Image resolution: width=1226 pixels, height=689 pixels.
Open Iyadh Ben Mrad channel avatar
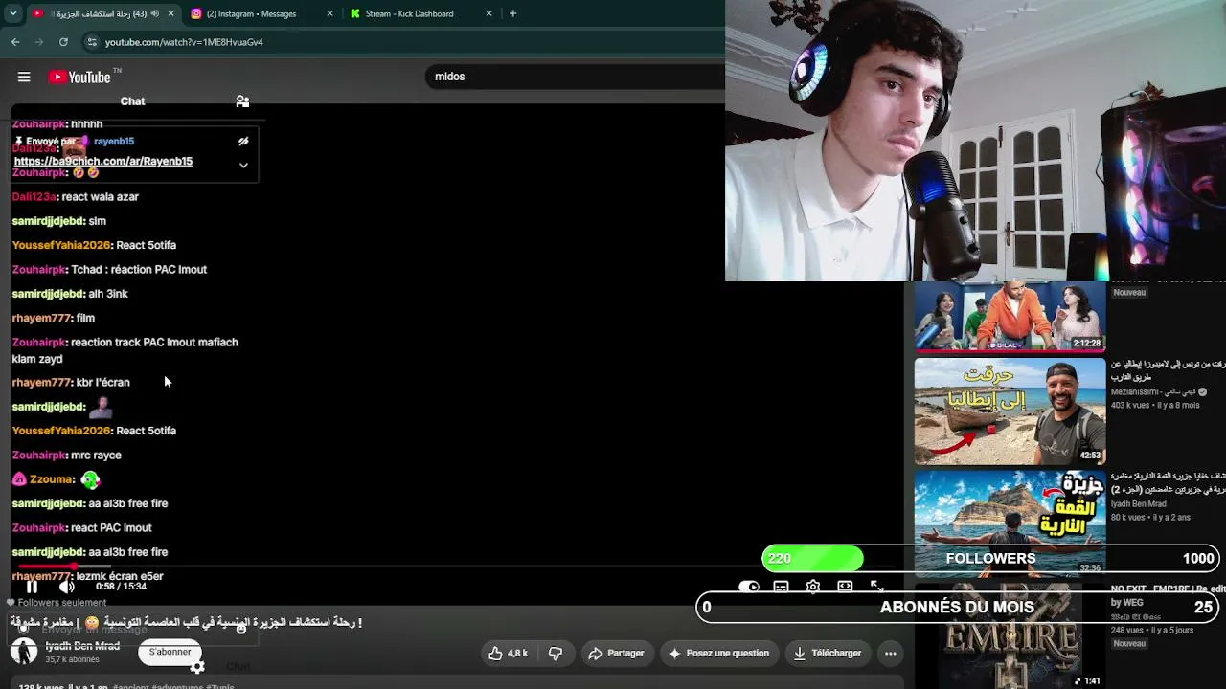coord(24,652)
